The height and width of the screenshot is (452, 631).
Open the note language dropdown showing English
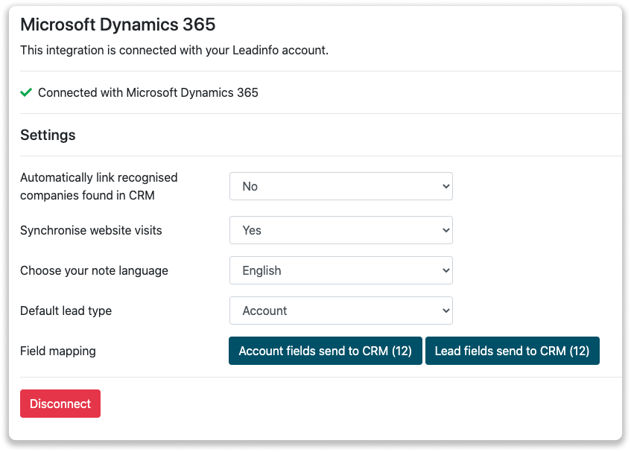(341, 270)
